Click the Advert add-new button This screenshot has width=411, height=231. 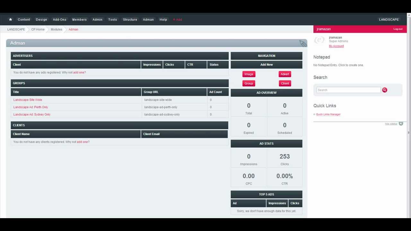point(285,74)
